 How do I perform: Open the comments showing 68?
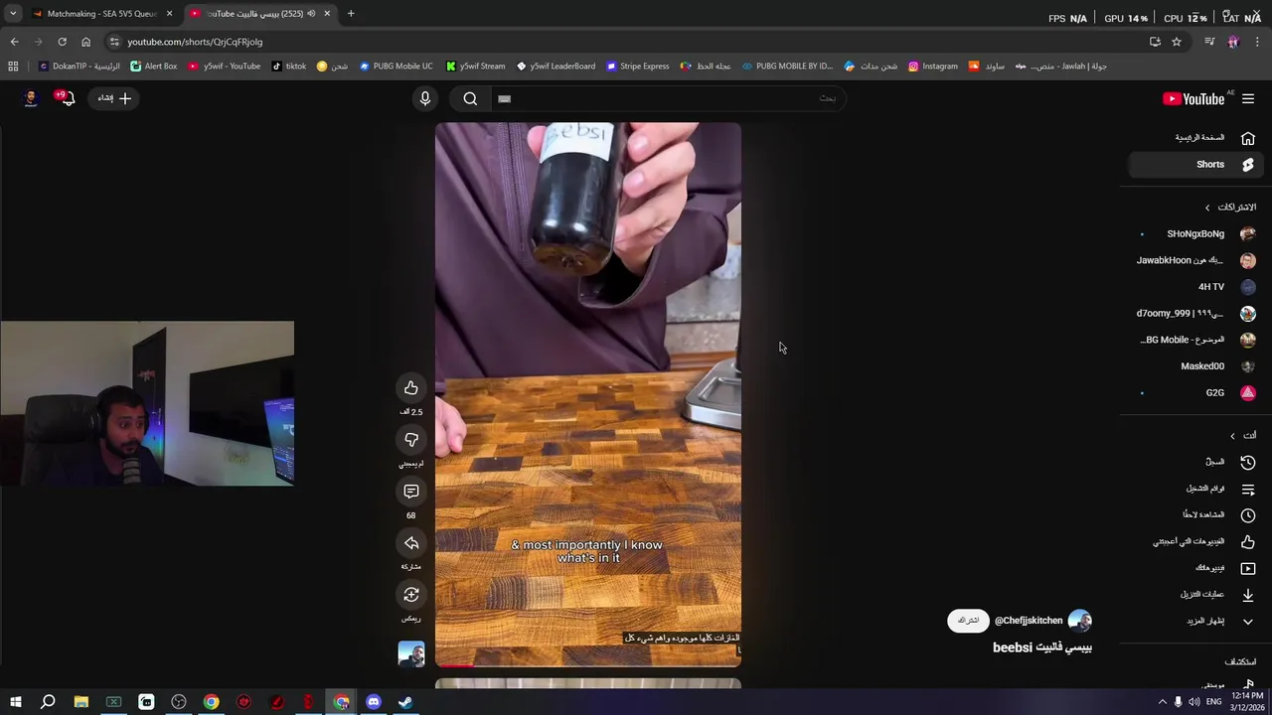point(411,491)
